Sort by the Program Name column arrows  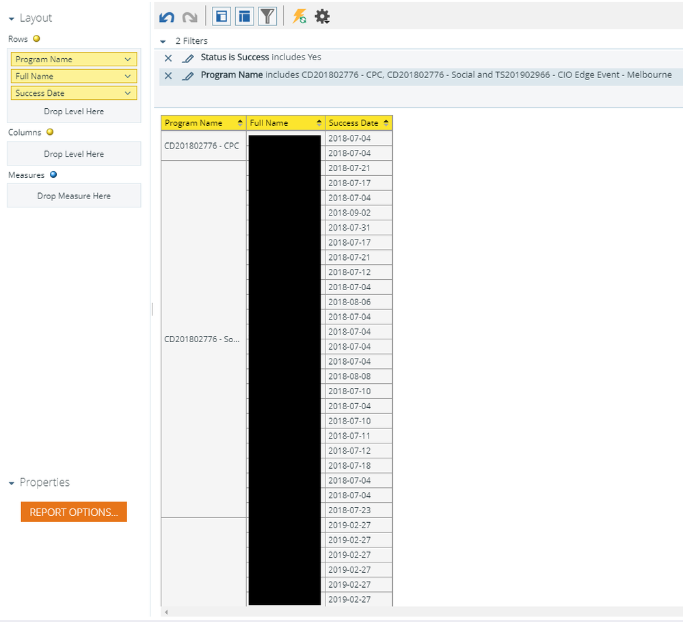[x=240, y=123]
